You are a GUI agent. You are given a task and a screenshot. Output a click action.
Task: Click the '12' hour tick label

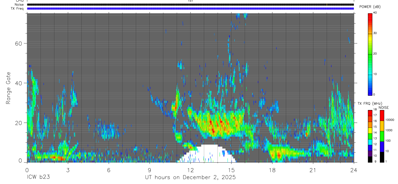click(190, 170)
